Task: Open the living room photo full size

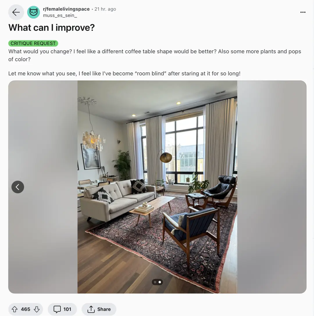Action: point(157,187)
